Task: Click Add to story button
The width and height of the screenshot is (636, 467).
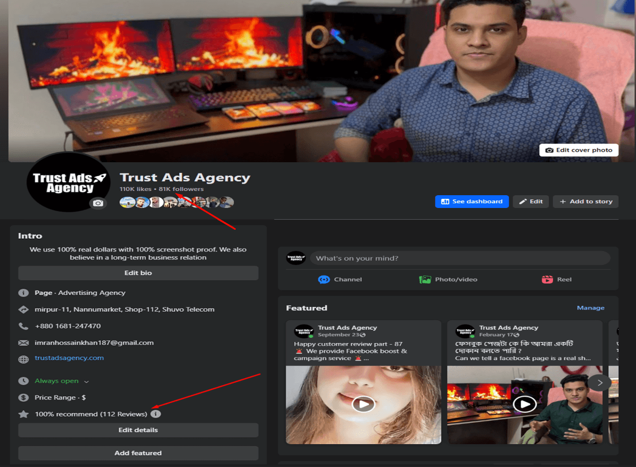Action: [x=585, y=202]
